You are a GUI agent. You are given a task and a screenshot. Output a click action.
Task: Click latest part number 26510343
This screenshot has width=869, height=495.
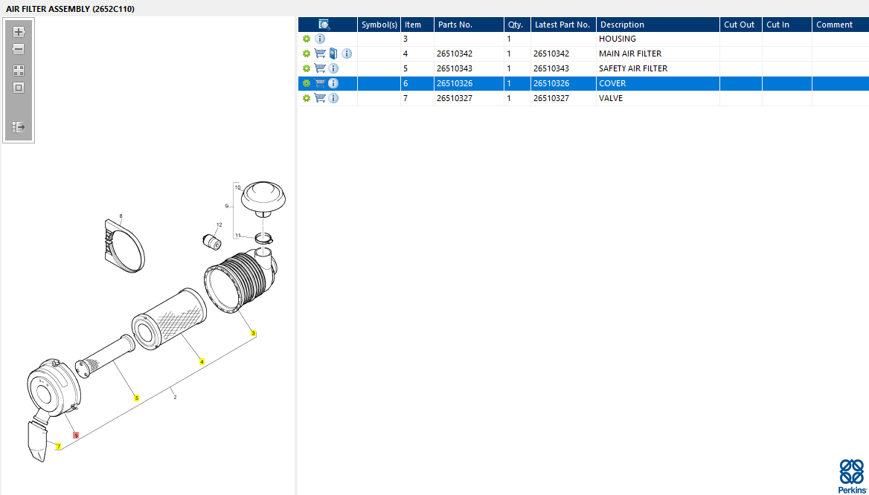coord(551,68)
